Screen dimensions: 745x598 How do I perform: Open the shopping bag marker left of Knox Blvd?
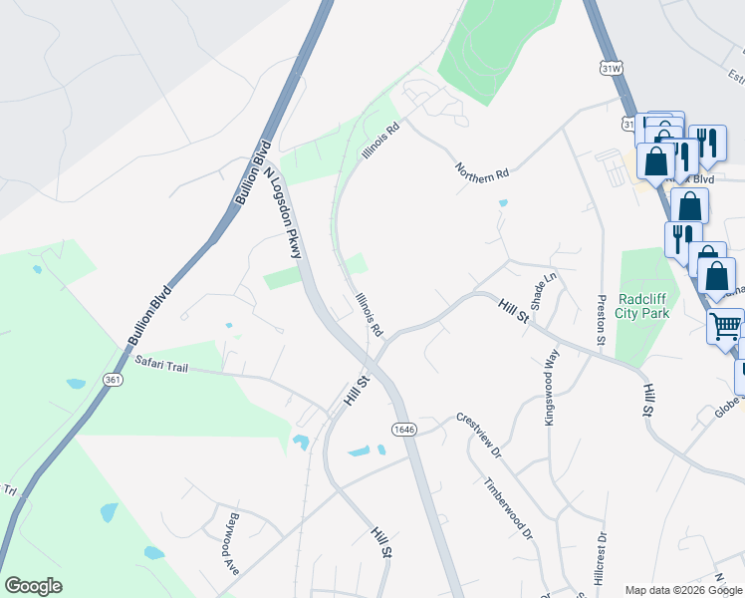[x=655, y=161]
